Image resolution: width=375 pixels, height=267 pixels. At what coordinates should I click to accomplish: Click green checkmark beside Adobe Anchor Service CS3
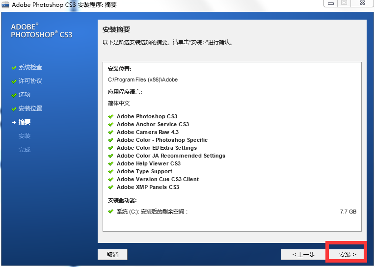coord(110,124)
